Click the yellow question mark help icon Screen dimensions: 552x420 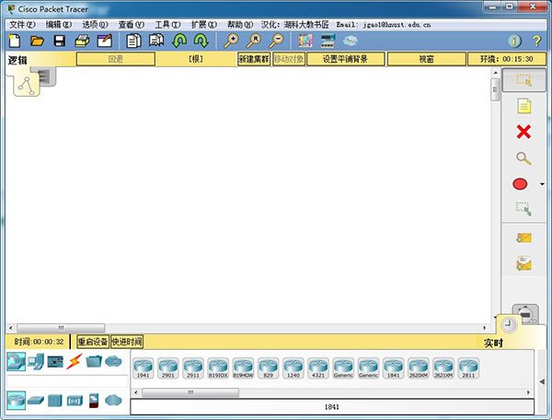tap(536, 41)
